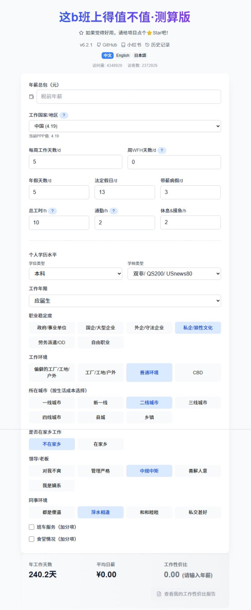Choose 管理严格 boss option
This screenshot has width=251, height=610.
pos(100,471)
